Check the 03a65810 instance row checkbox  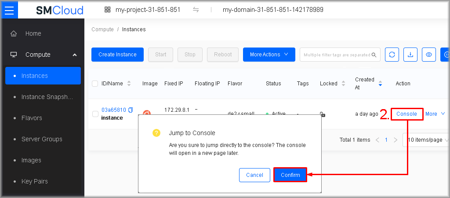(x=95, y=114)
